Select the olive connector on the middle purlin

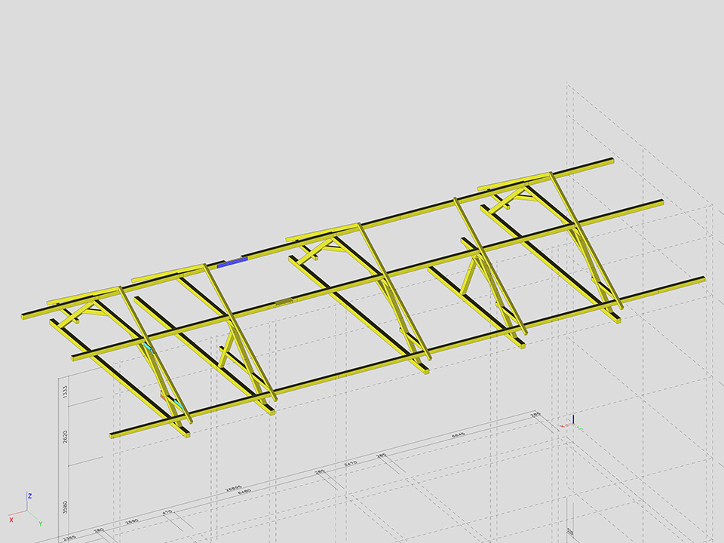click(x=284, y=302)
